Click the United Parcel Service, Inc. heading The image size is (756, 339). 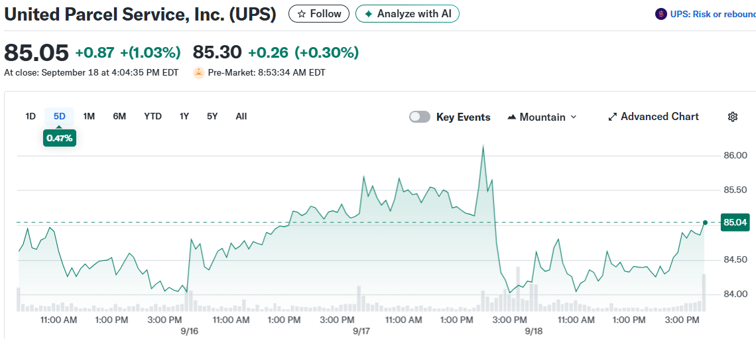140,14
